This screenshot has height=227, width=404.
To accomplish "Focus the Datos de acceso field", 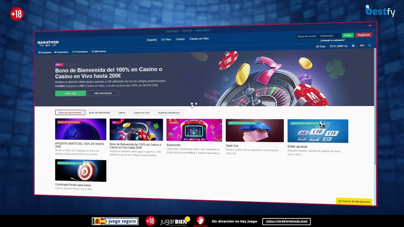I will (x=307, y=36).
